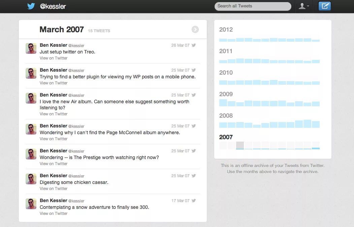Click bird icon on The Prestige tweet
Image resolution: width=354 pixels, height=227 pixels.
pos(194,151)
